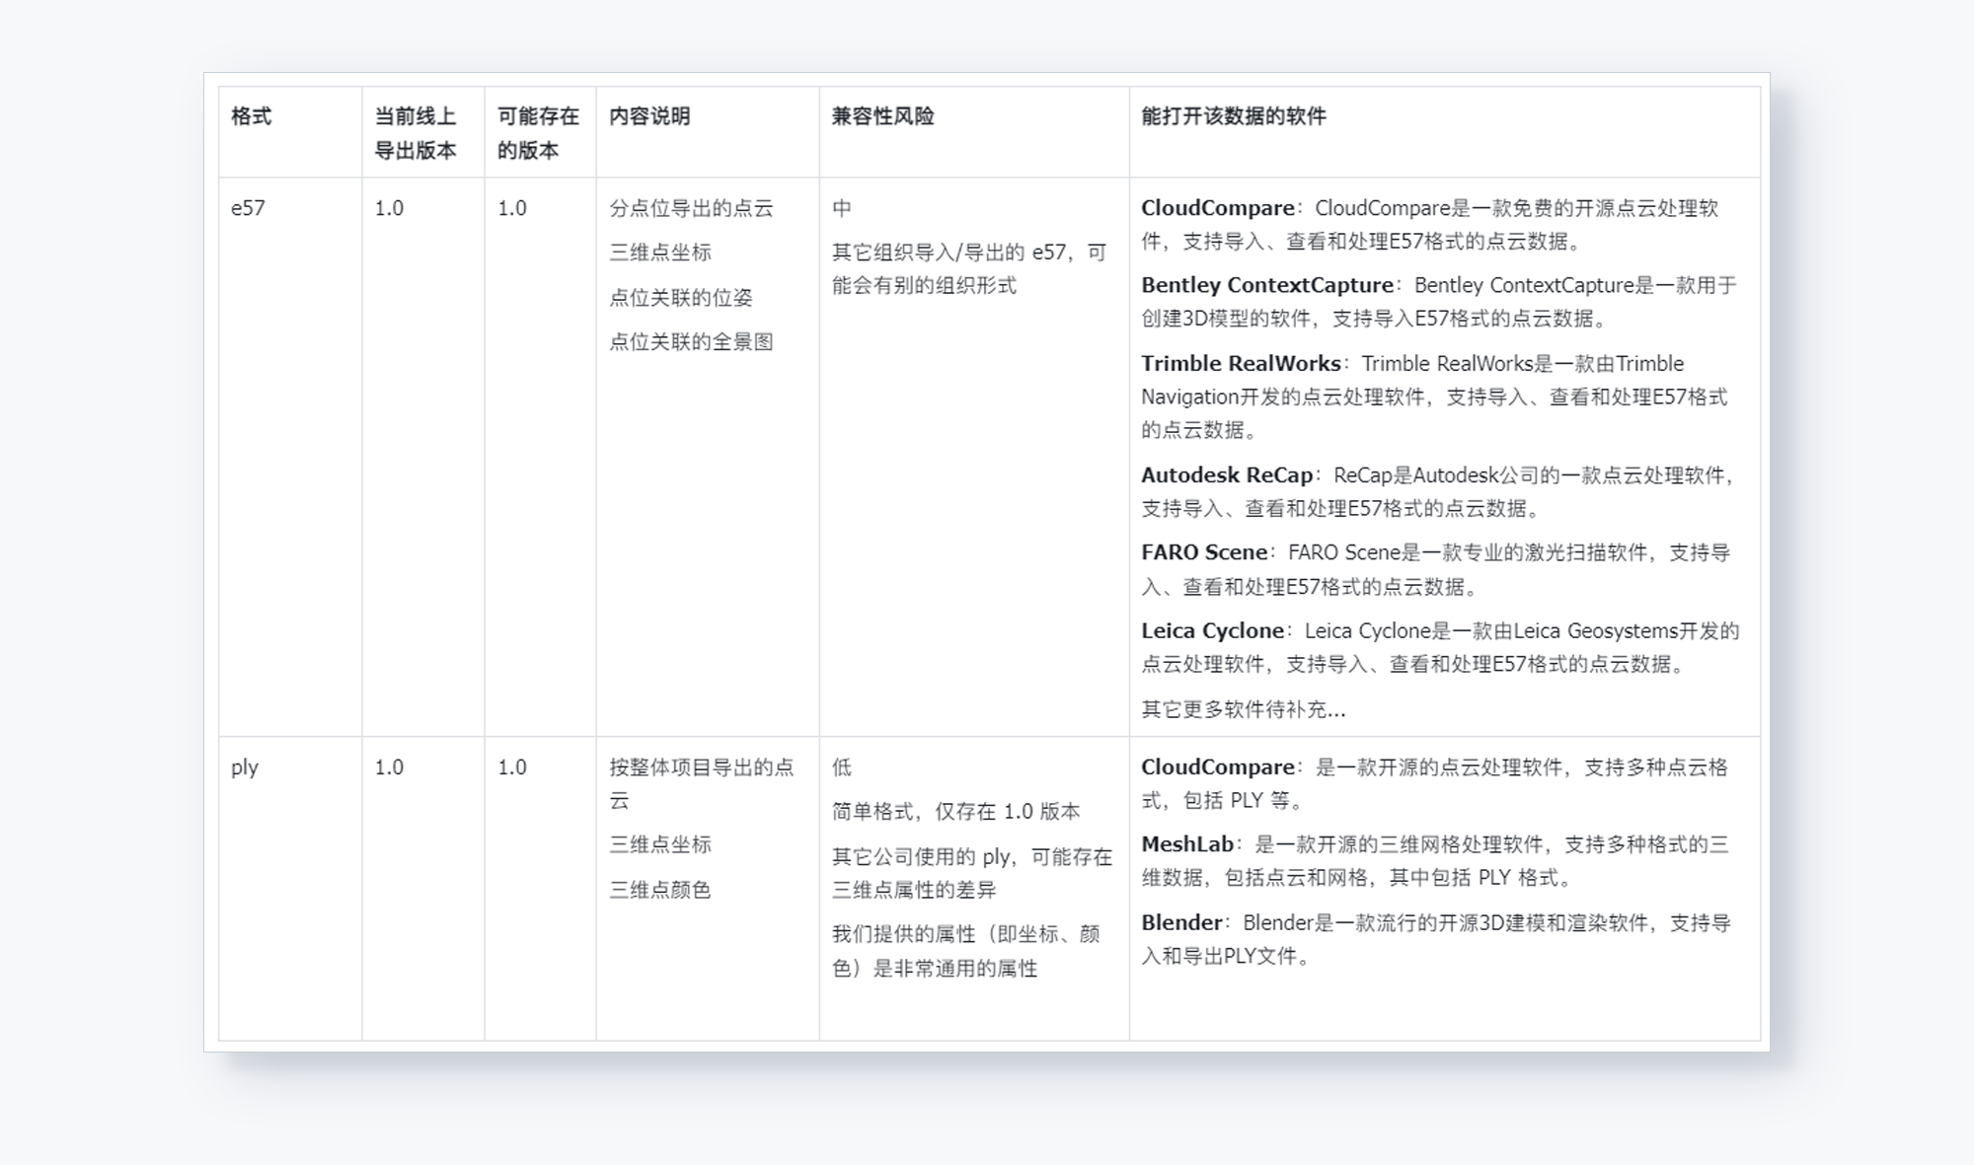Click bold 'Blender' entry
This screenshot has height=1165, width=1974.
(x=1181, y=923)
